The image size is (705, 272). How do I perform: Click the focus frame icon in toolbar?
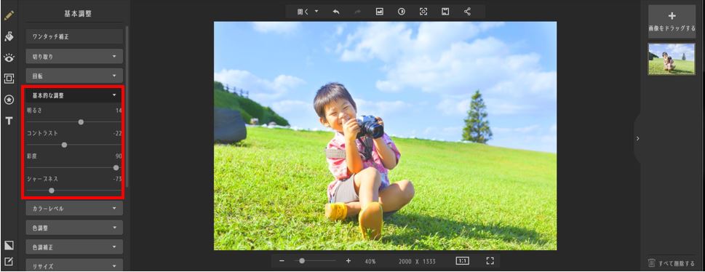tap(423, 12)
